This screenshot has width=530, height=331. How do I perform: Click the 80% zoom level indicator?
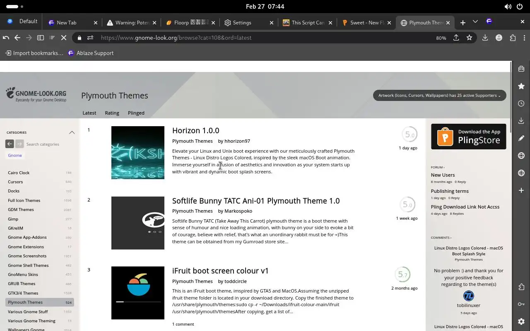pyautogui.click(x=441, y=38)
